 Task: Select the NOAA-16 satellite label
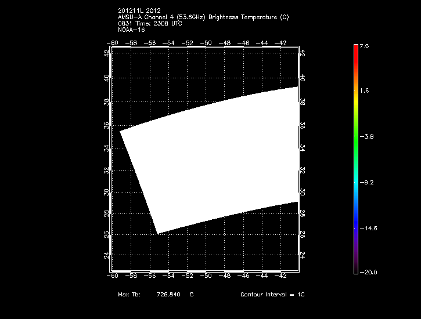click(x=131, y=29)
